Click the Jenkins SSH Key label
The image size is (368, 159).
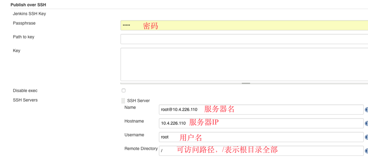pos(29,14)
